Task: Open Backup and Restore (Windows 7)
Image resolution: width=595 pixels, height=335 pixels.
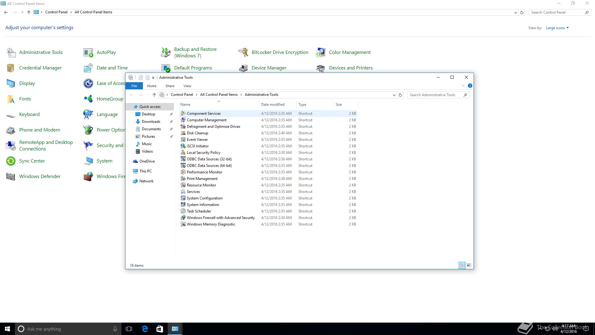Action: coord(189,52)
